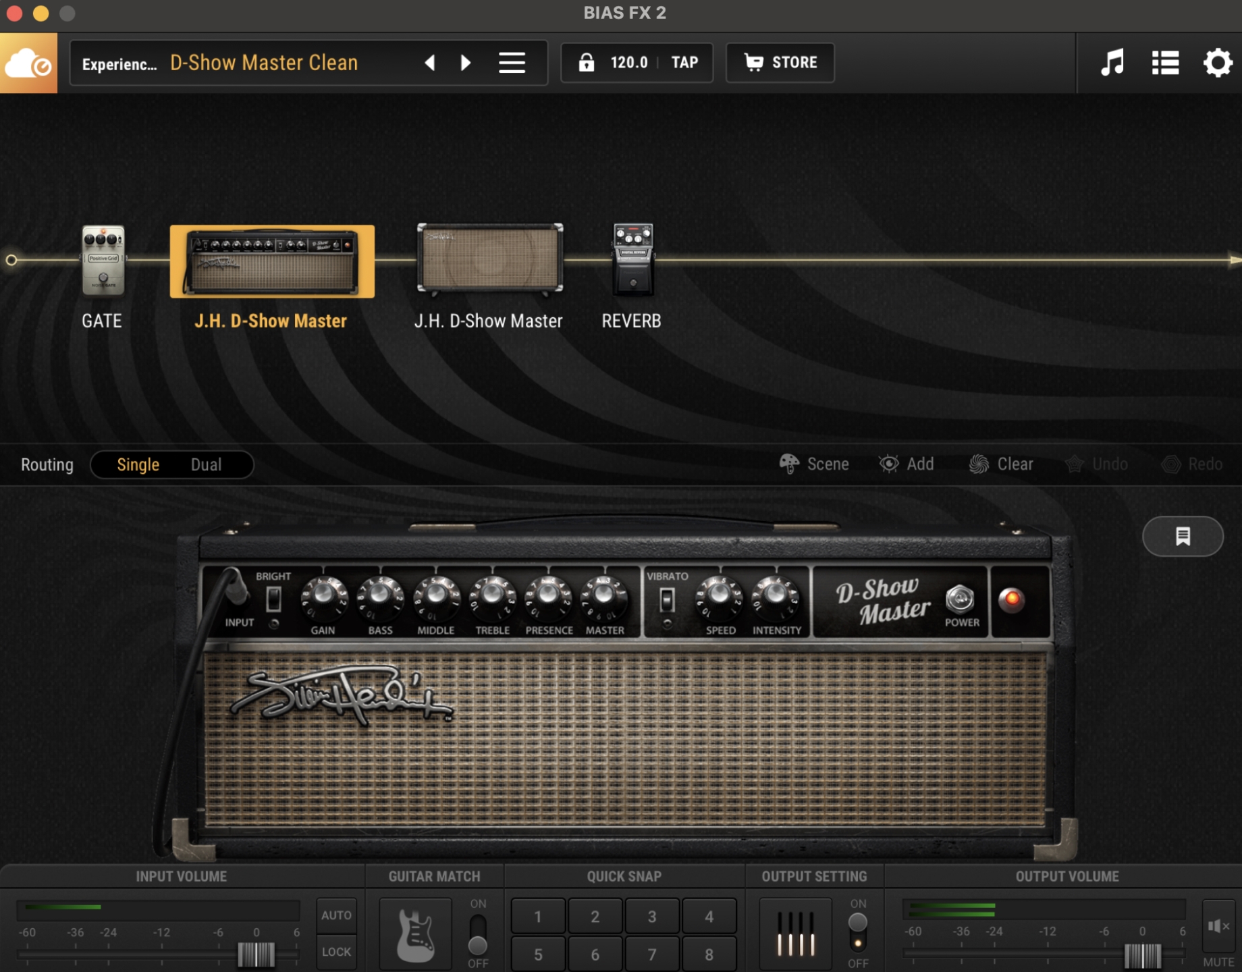Click the MIDDLE knob

[436, 598]
